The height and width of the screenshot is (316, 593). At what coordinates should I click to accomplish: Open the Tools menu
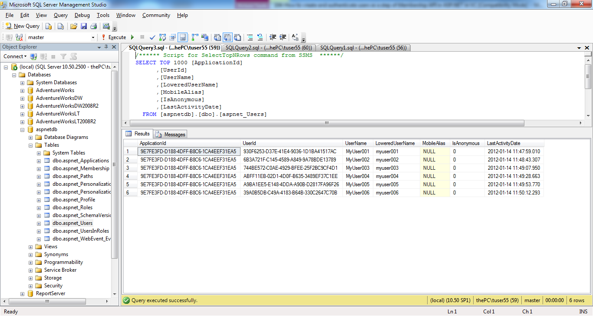click(x=103, y=15)
